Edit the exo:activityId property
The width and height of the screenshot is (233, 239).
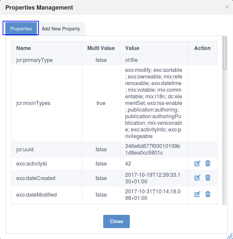197,164
